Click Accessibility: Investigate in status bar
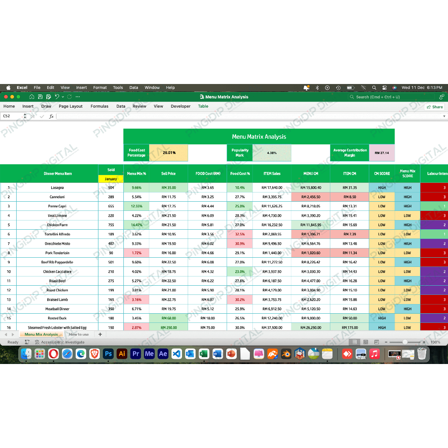This screenshot has width=448, height=448. [63, 342]
